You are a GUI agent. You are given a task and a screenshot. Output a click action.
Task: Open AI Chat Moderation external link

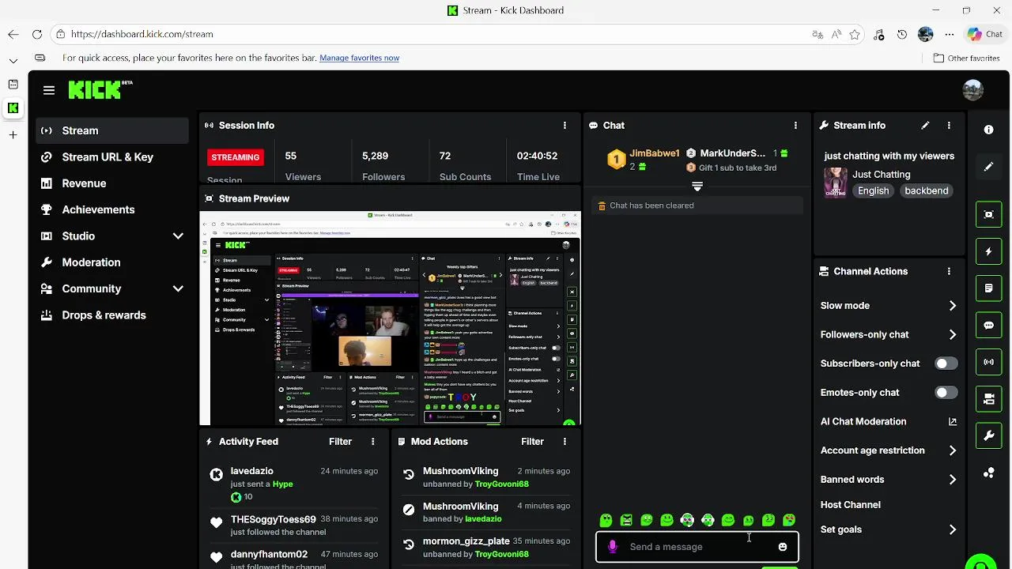(953, 421)
